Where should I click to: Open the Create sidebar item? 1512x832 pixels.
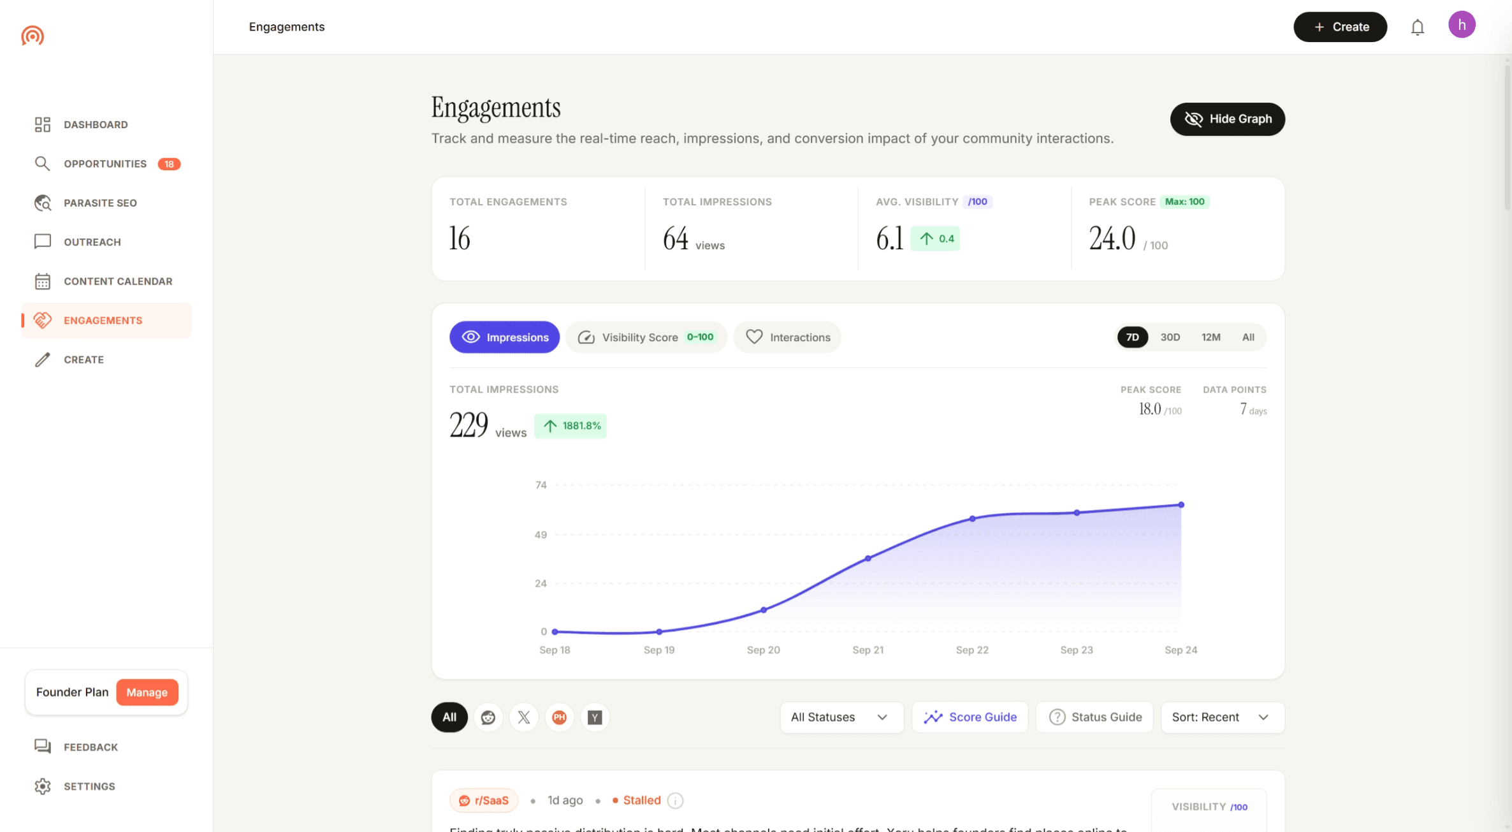click(x=106, y=360)
